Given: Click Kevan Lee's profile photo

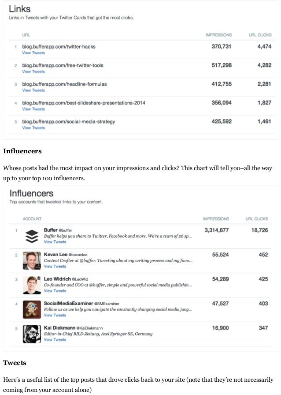Looking at the screenshot, I should click(32, 261).
